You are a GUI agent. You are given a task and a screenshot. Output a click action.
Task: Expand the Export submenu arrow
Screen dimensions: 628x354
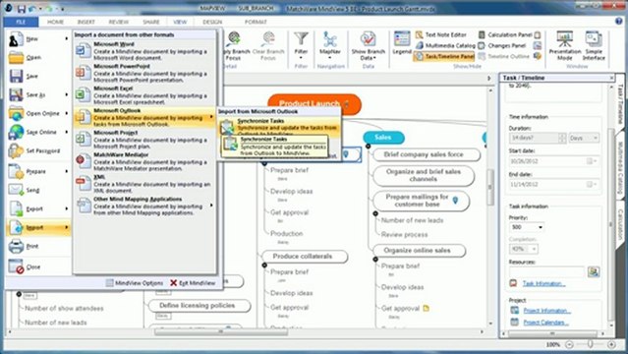67,208
